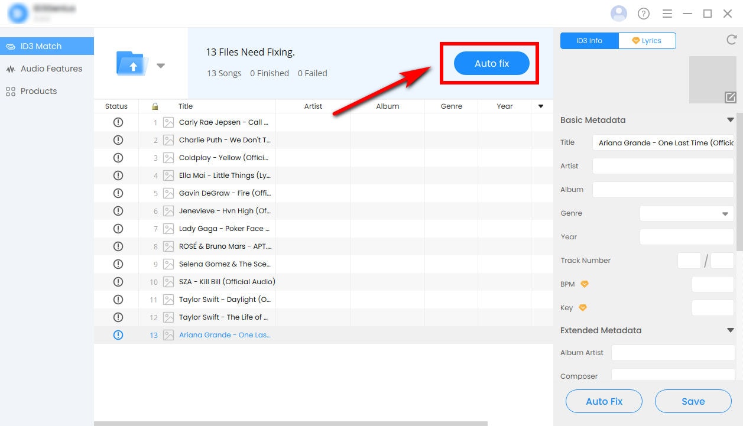Expand the folder import dropdown arrow
The width and height of the screenshot is (743, 426).
pyautogui.click(x=161, y=66)
